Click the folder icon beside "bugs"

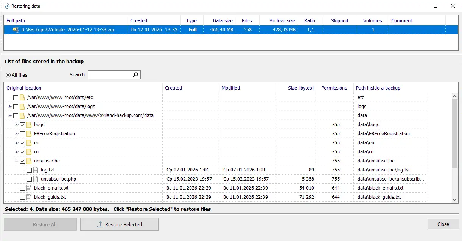(29, 124)
